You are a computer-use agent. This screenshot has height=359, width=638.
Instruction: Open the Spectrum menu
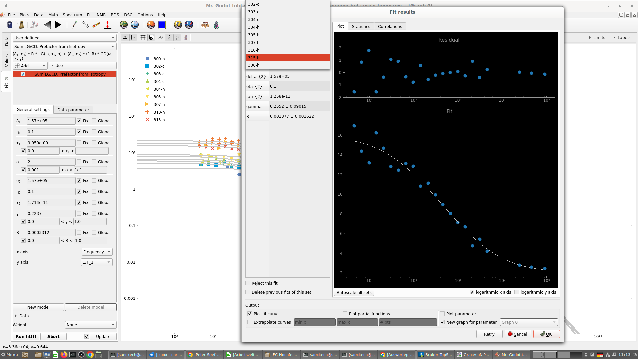tap(72, 15)
